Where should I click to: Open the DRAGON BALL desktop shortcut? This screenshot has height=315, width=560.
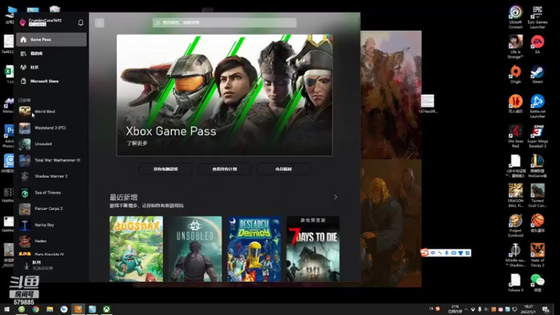[515, 196]
